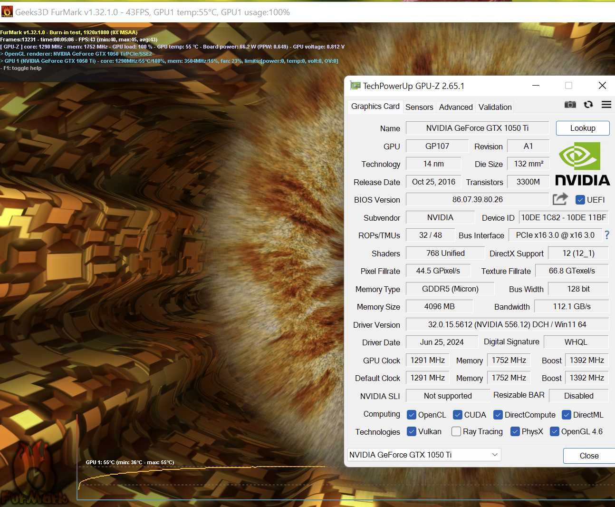This screenshot has width=615, height=507.
Task: Click the Bandwidth value 112.1 GB/s
Action: tap(572, 306)
